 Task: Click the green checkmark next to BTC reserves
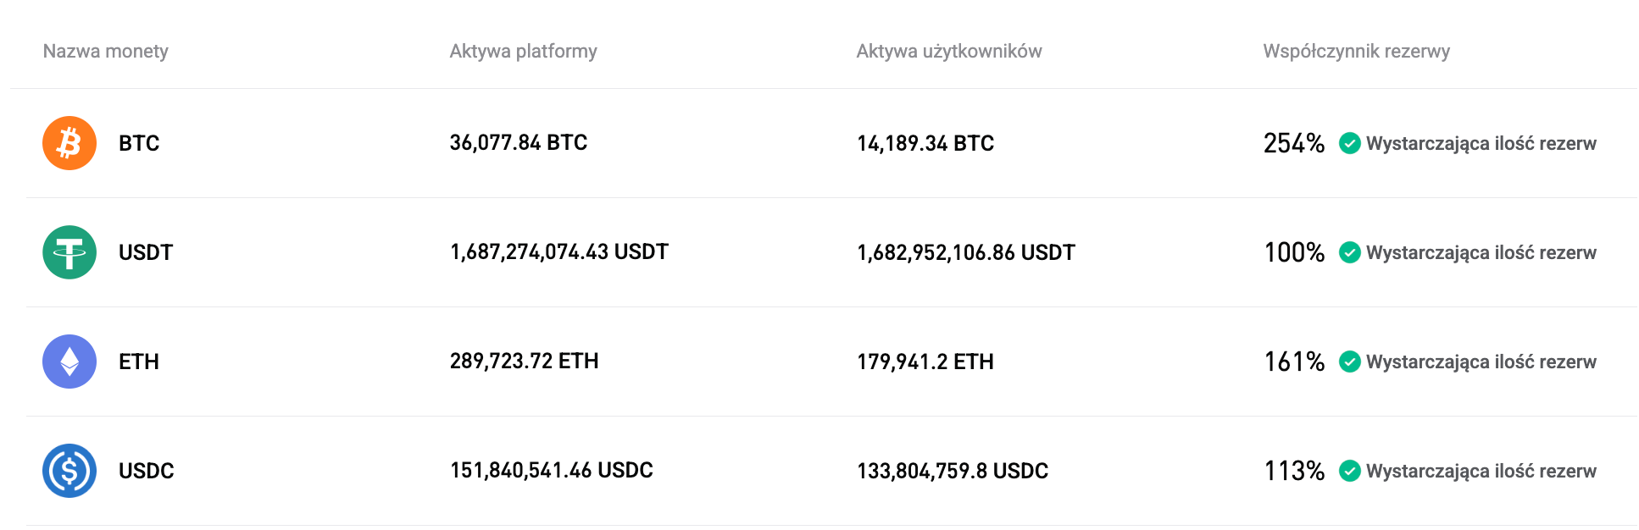(1351, 143)
